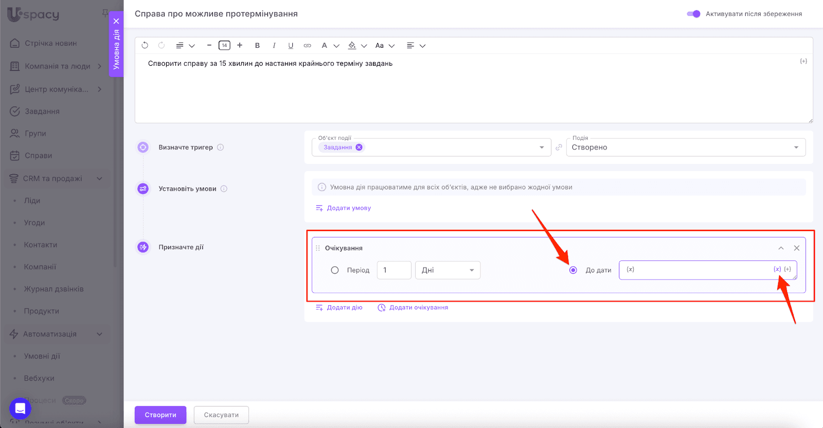This screenshot has height=428, width=823.
Task: Open the Подія dropdown showing Створено
Action: coord(685,147)
